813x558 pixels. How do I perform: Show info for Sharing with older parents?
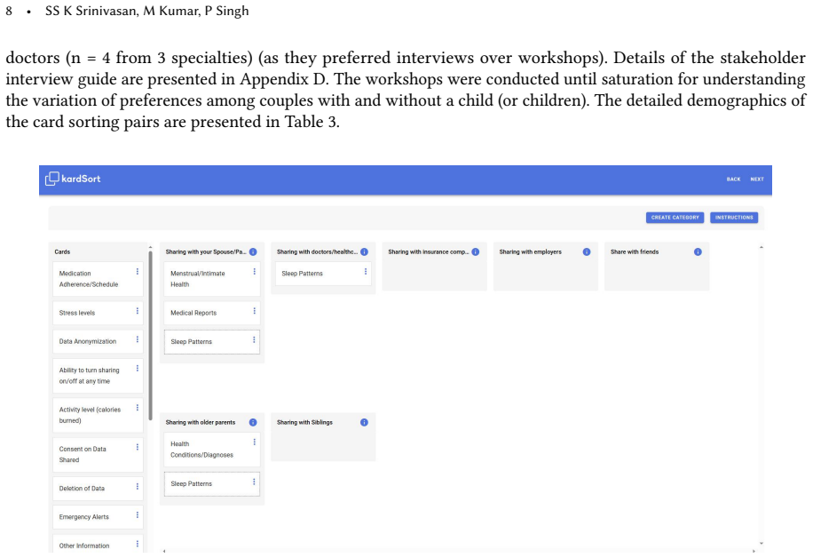pyautogui.click(x=253, y=423)
